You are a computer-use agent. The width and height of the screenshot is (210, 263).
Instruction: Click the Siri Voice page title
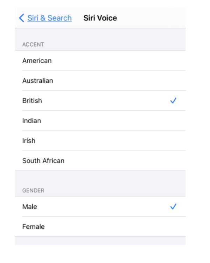(x=100, y=18)
